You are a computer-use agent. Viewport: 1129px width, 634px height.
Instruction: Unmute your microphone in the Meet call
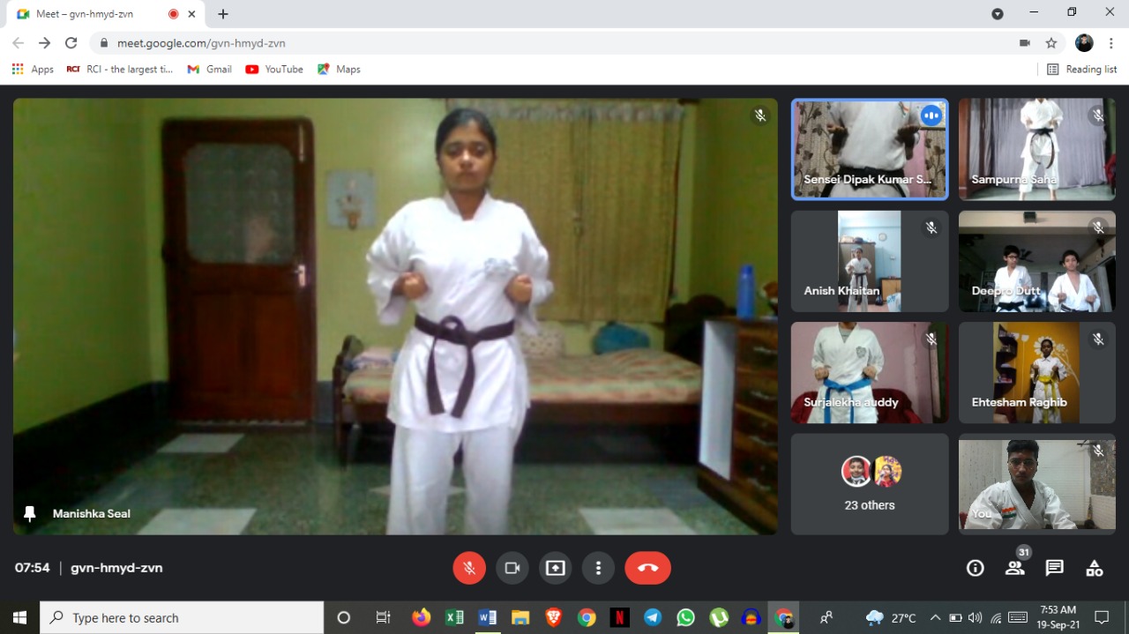coord(469,568)
